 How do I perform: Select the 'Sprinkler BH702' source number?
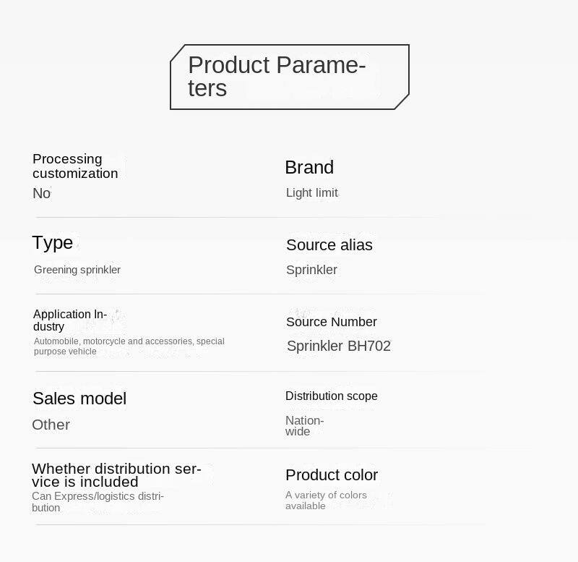click(339, 346)
